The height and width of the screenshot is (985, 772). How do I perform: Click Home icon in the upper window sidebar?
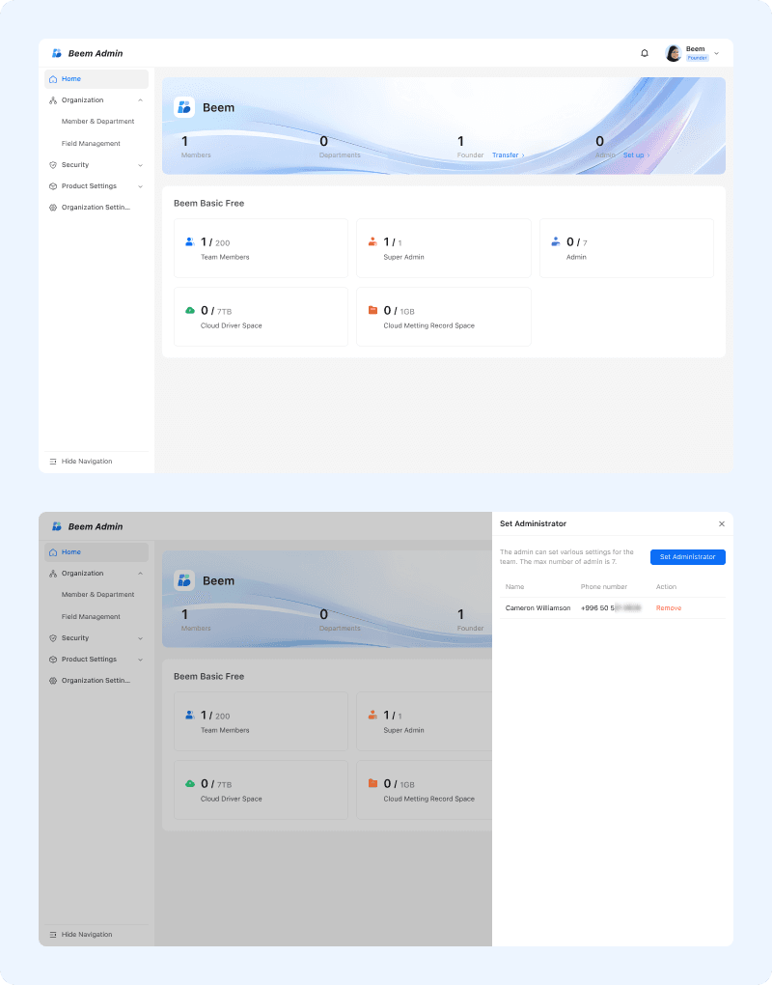click(x=53, y=79)
